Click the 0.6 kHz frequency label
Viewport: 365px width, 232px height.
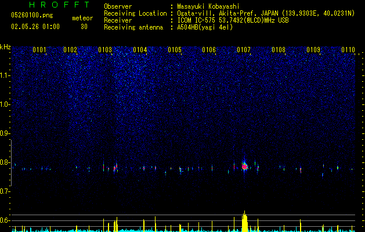5,220
